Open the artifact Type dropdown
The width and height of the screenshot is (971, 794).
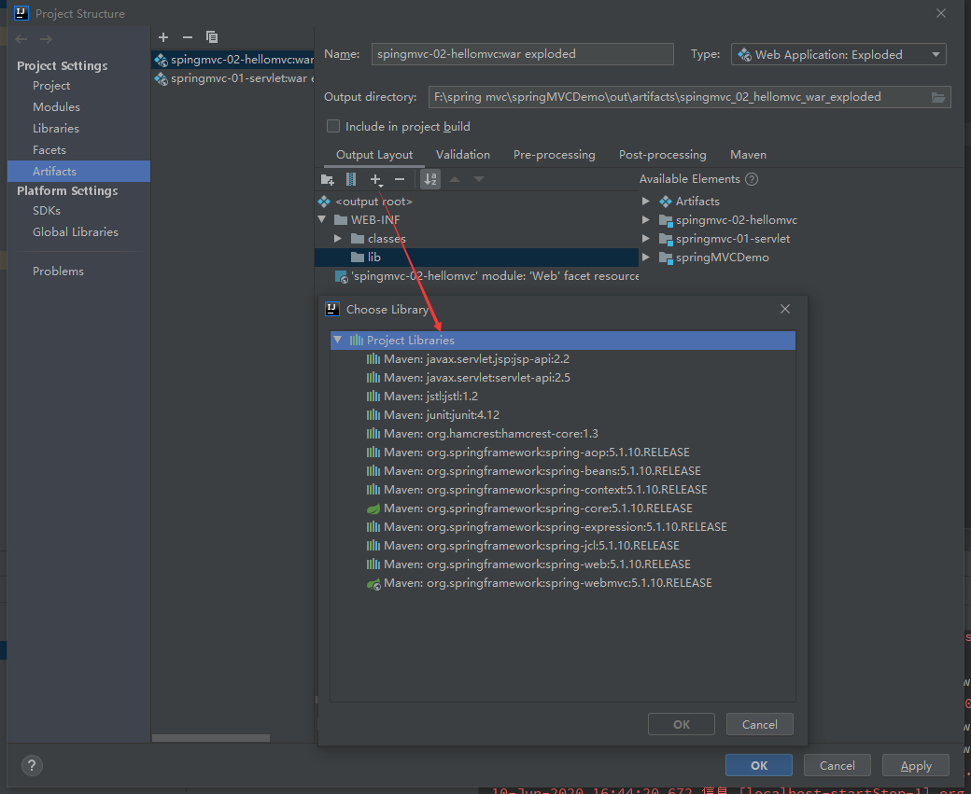pos(838,54)
